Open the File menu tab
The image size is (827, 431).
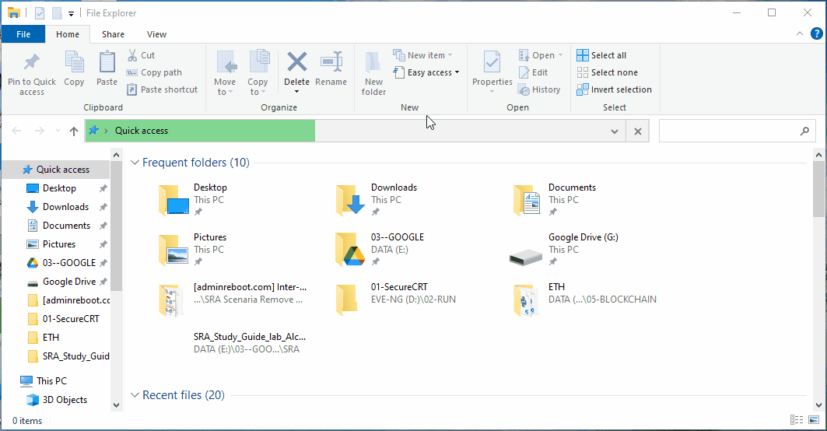tap(23, 34)
